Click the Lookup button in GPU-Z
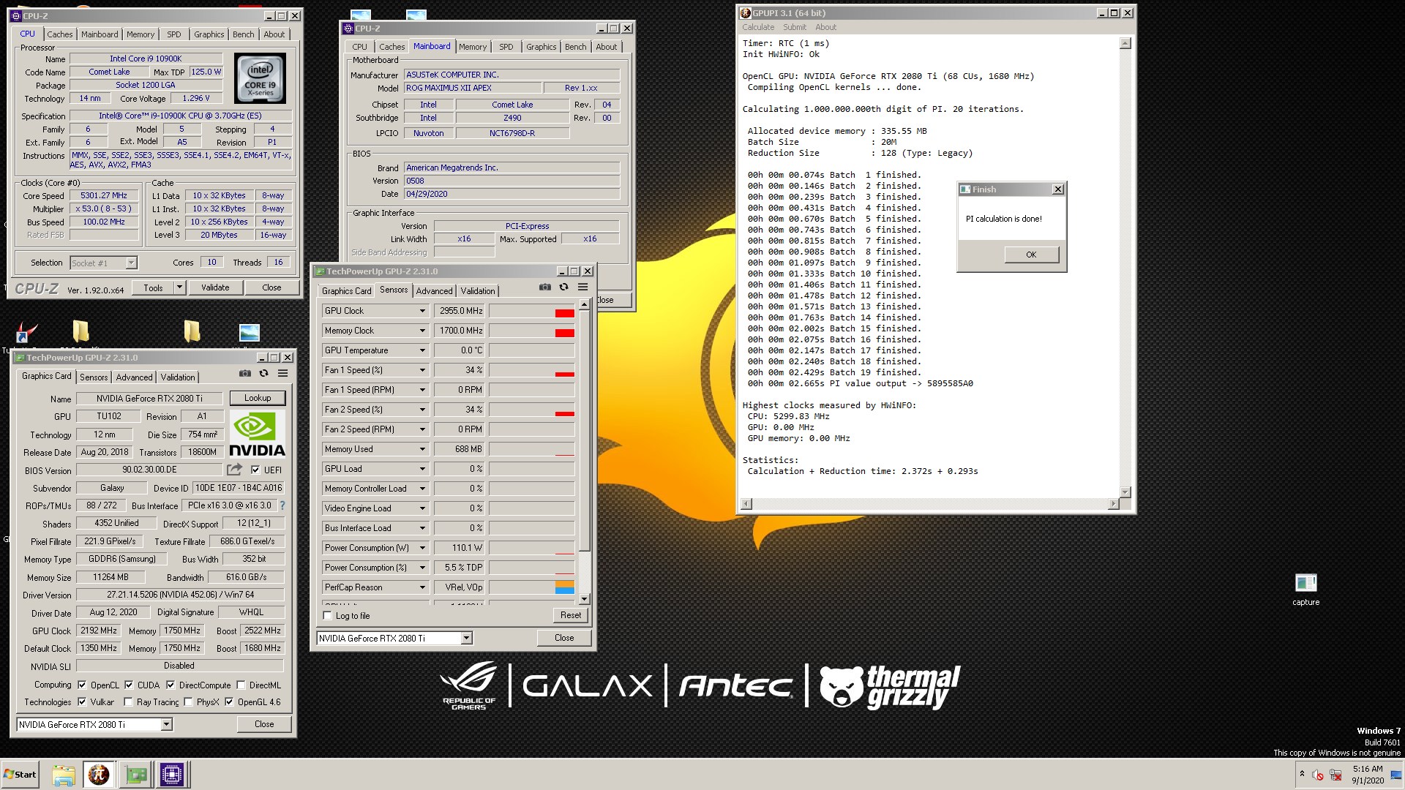1405x790 pixels. click(x=258, y=398)
